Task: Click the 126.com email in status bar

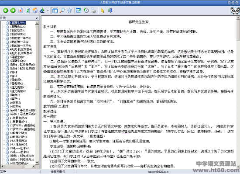Action: [x=158, y=172]
